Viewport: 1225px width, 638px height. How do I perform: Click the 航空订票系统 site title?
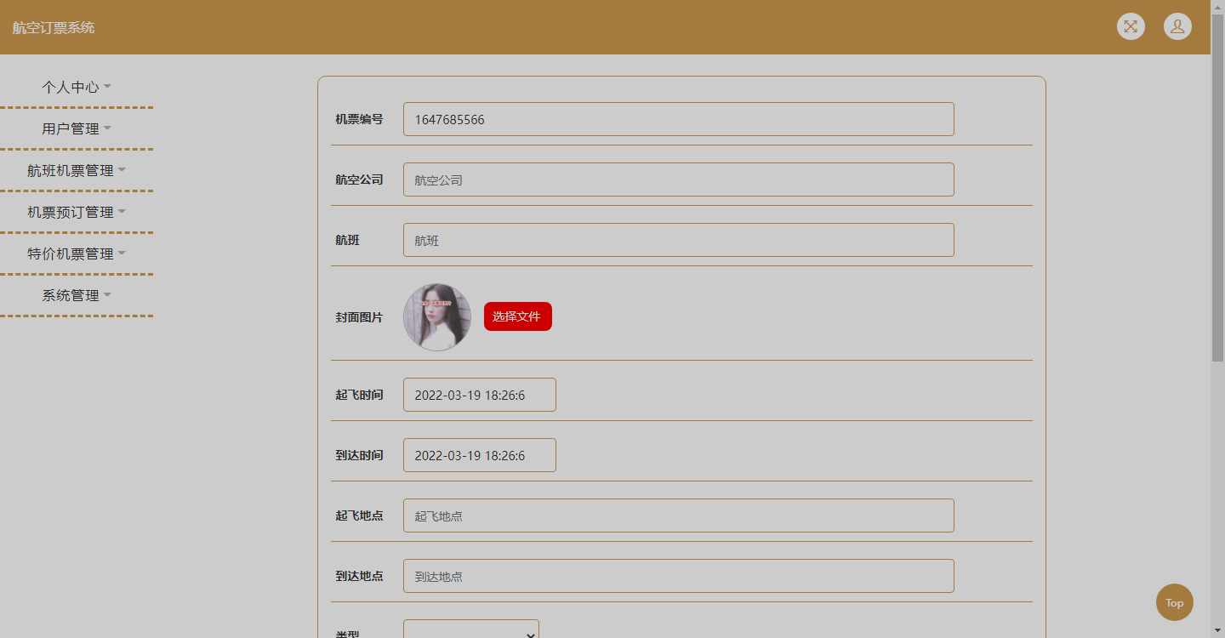point(51,28)
